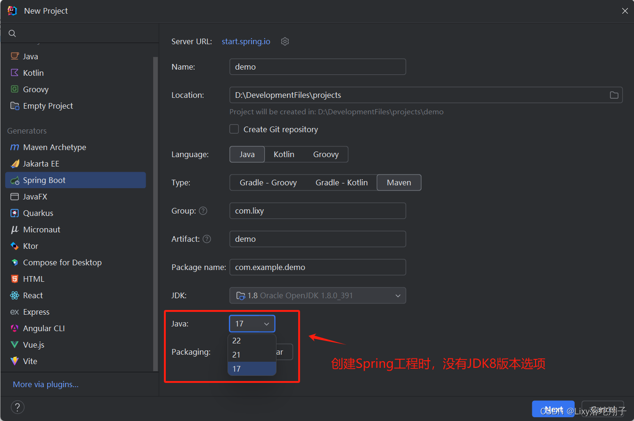Select Java version 21
The image size is (634, 421).
(252, 355)
